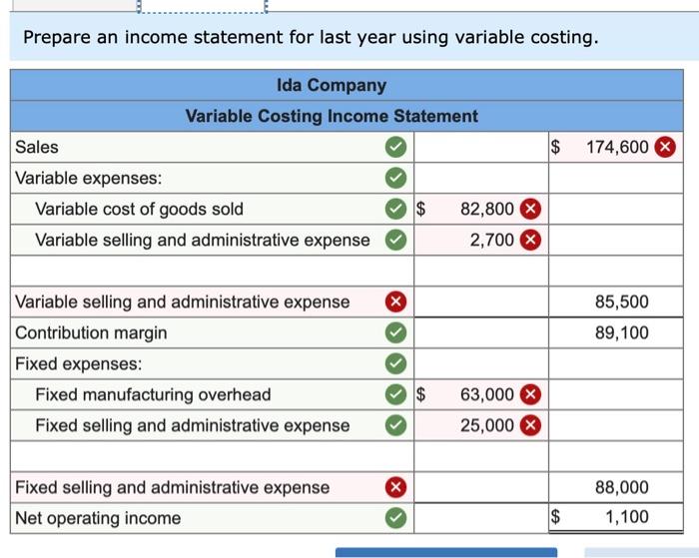The width and height of the screenshot is (699, 558).
Task: Click green checkmark next to Variable expenses heading
Action: pos(395,179)
